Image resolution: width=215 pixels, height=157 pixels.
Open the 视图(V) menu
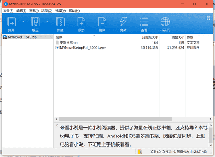point(60,11)
